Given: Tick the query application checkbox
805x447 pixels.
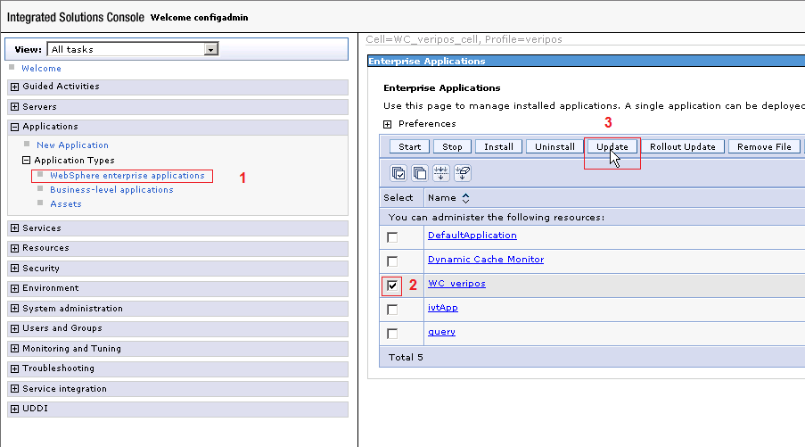Looking at the screenshot, I should pos(392,334).
